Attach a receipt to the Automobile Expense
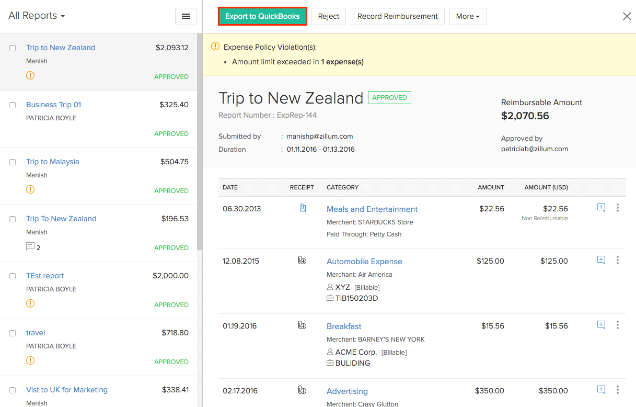This screenshot has height=407, width=636. (303, 260)
